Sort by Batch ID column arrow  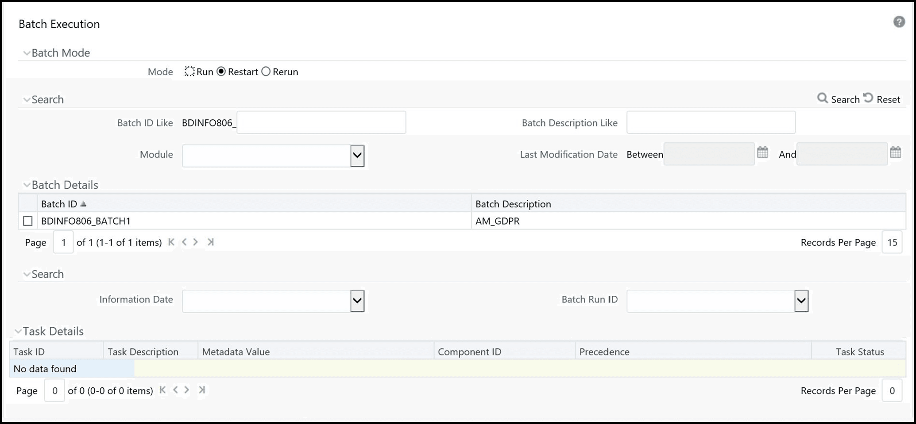pyautogui.click(x=83, y=204)
